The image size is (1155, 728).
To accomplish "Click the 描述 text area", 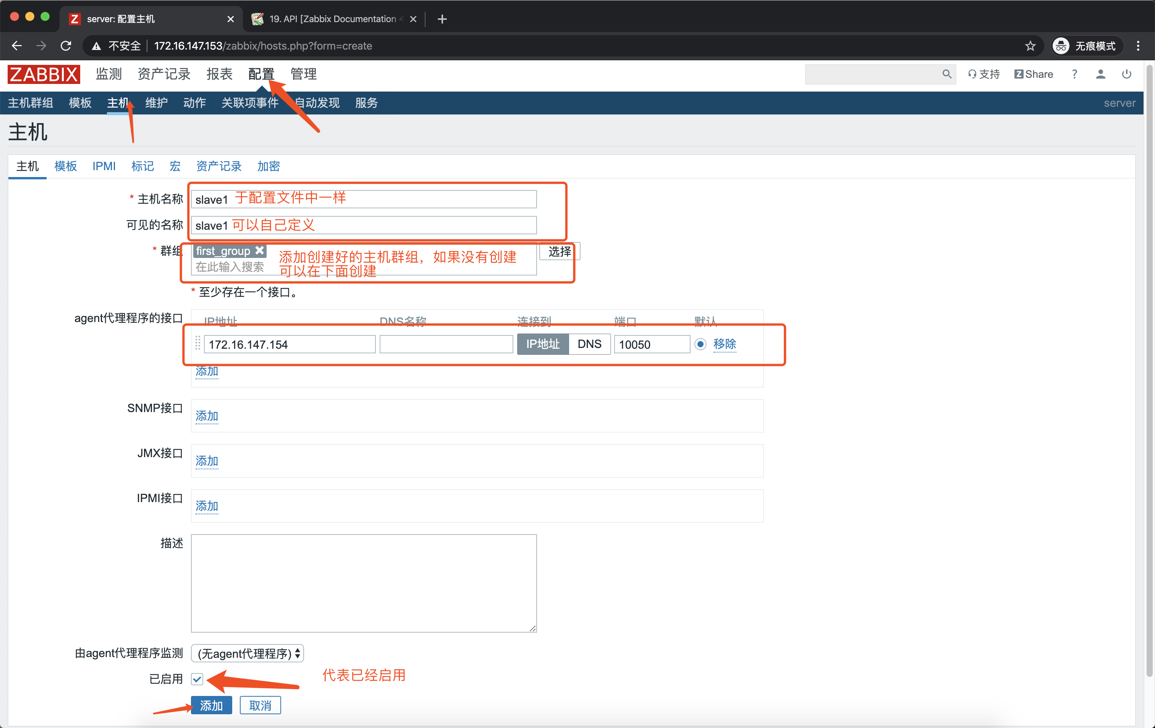I will tap(364, 583).
